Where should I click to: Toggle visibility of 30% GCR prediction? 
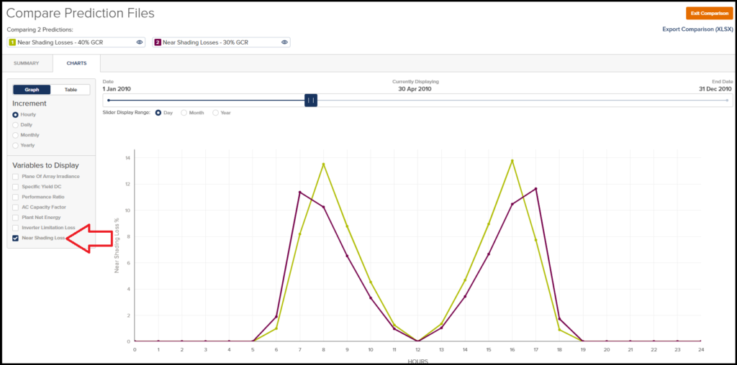(284, 42)
